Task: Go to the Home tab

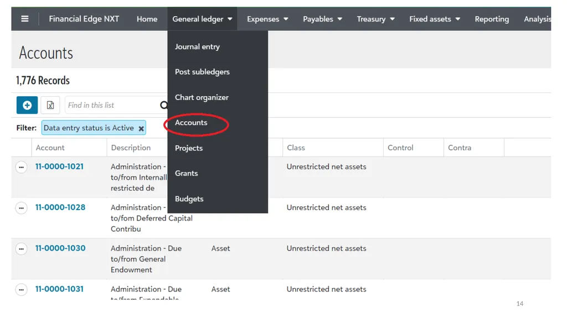Action: tap(147, 19)
